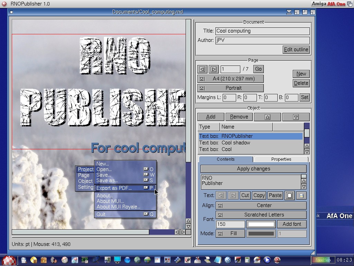
Task: Expand the Scratched Letters font dropdown
Action: click(261, 215)
